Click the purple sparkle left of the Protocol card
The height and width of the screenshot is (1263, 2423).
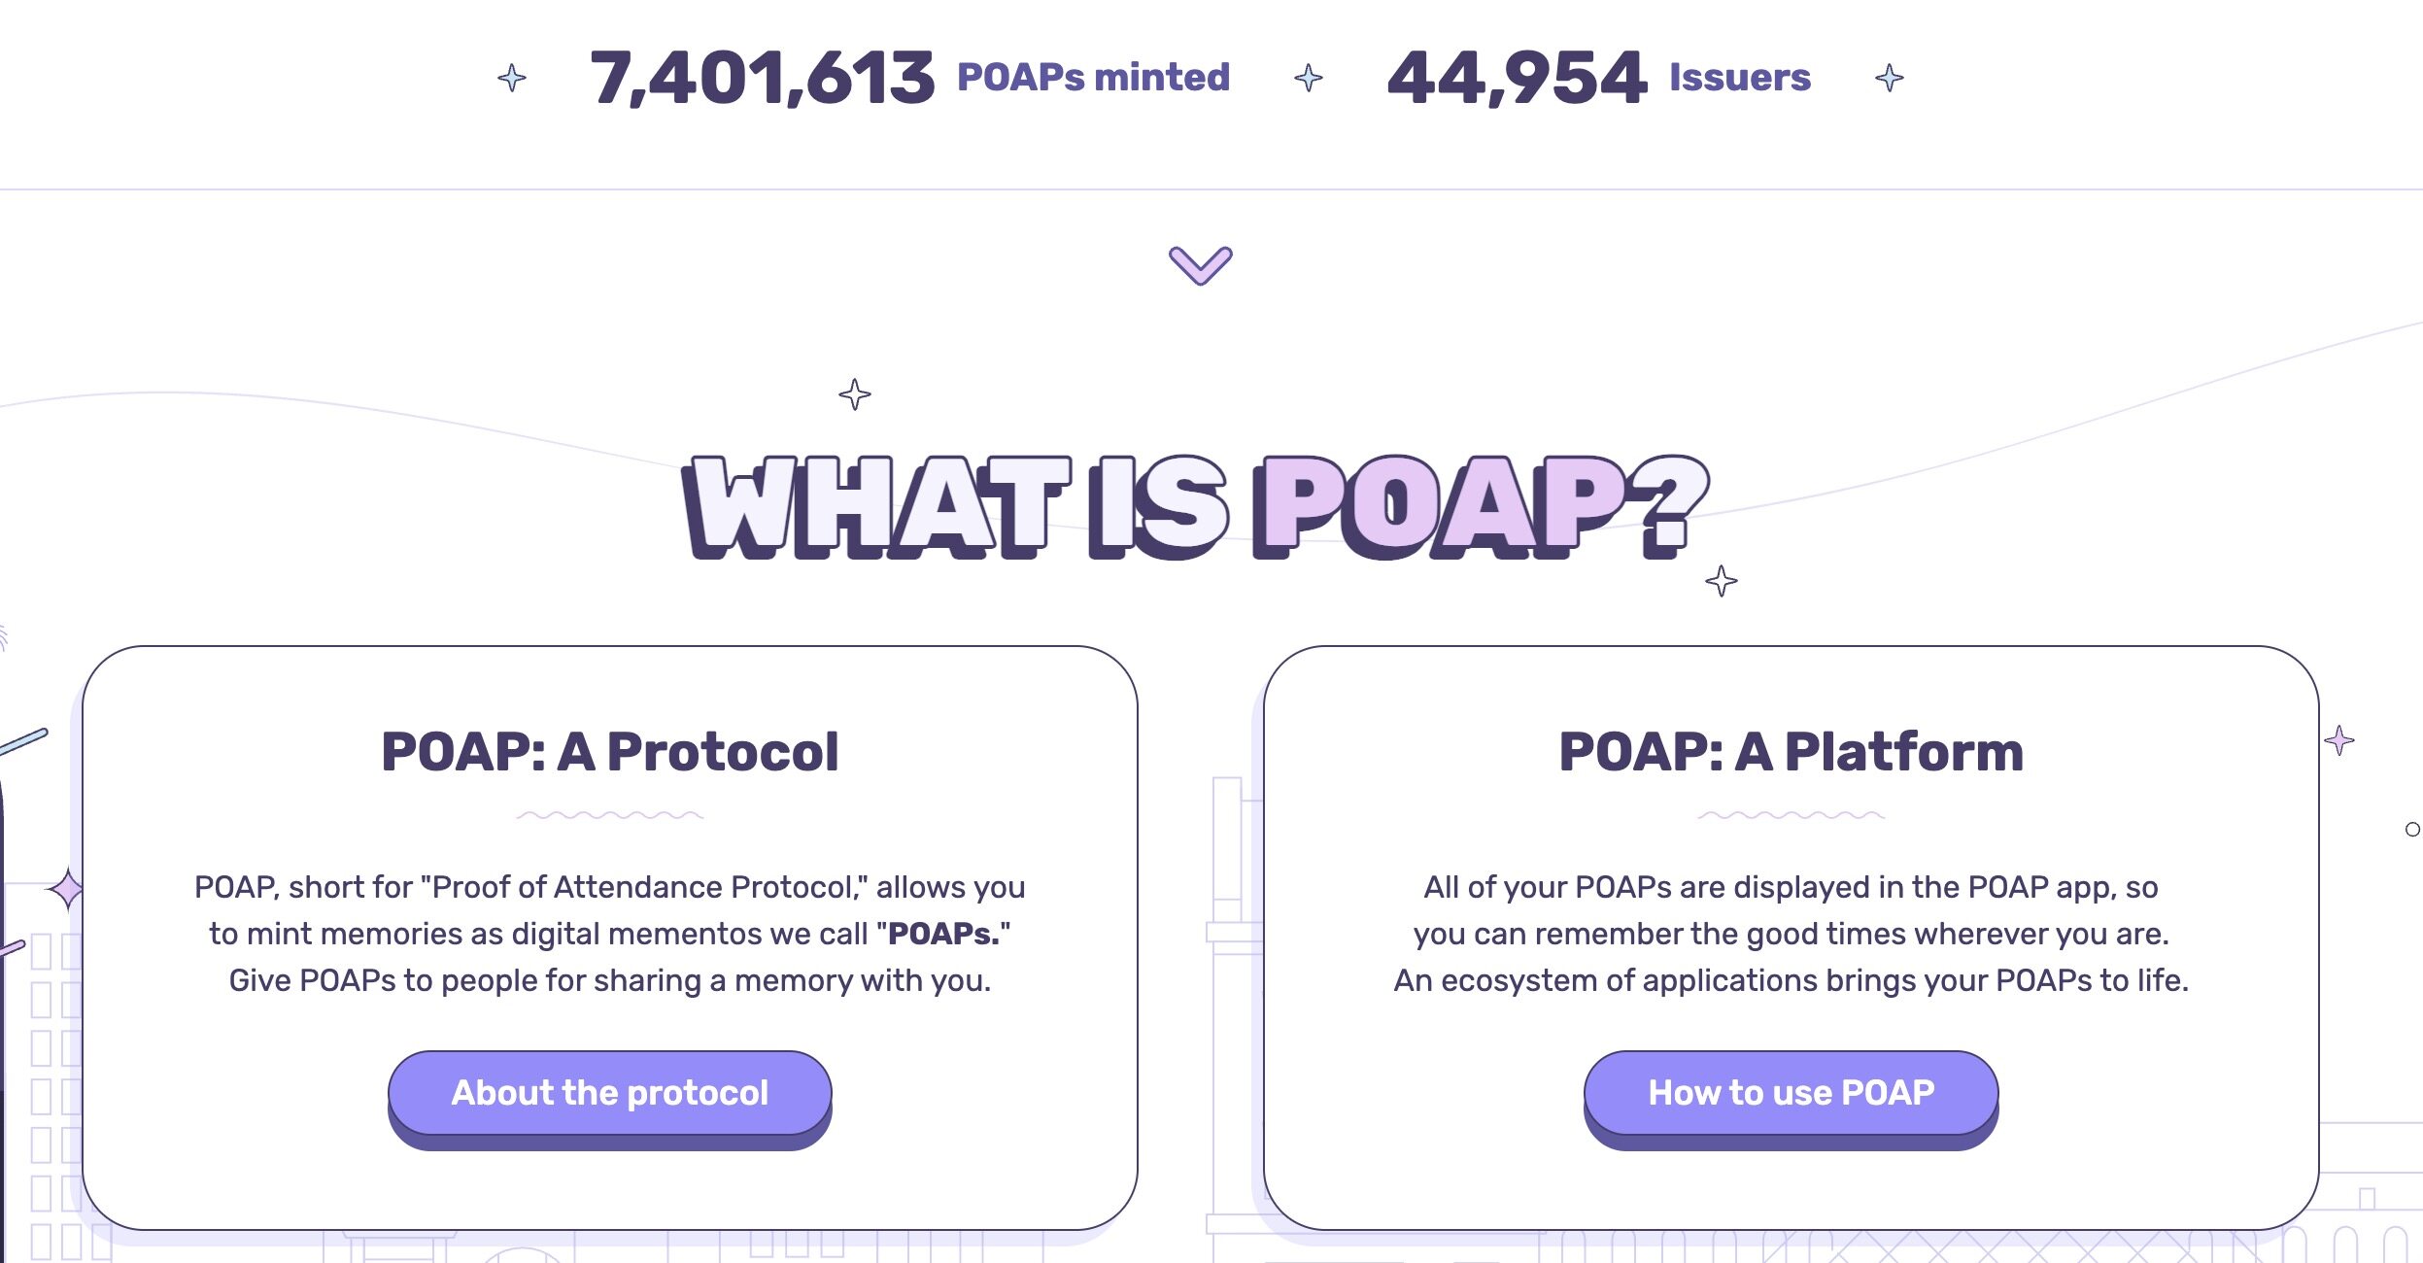pos(67,889)
